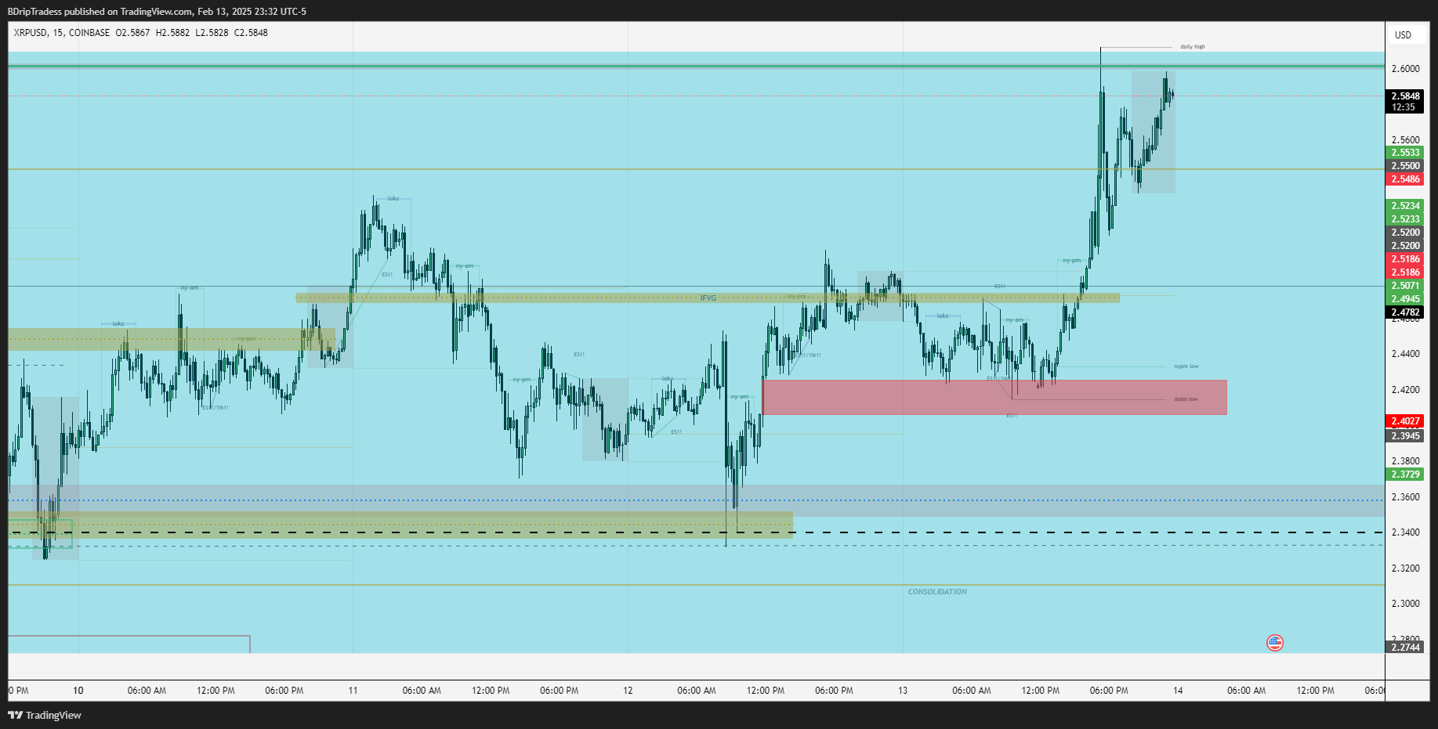Image resolution: width=1438 pixels, height=729 pixels.
Task: Click the H2.5882 high value
Action: 172,33
